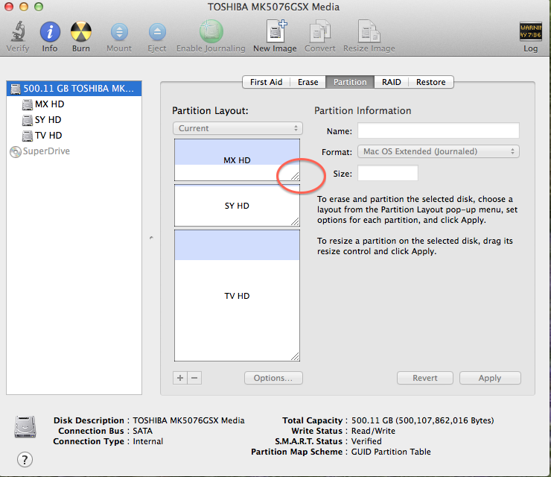The image size is (551, 477).
Task: Switch to the RAID tab
Action: coord(392,82)
